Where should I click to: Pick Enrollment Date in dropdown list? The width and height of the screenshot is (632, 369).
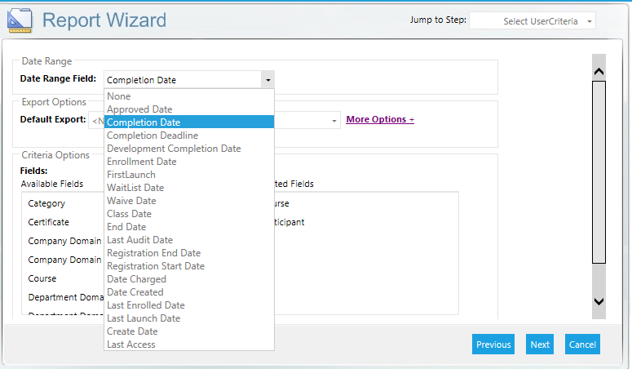pyautogui.click(x=142, y=162)
